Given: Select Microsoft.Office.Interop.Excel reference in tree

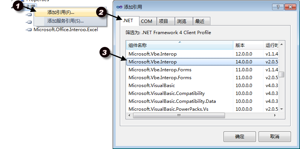Looking at the screenshot, I should click(66, 30).
